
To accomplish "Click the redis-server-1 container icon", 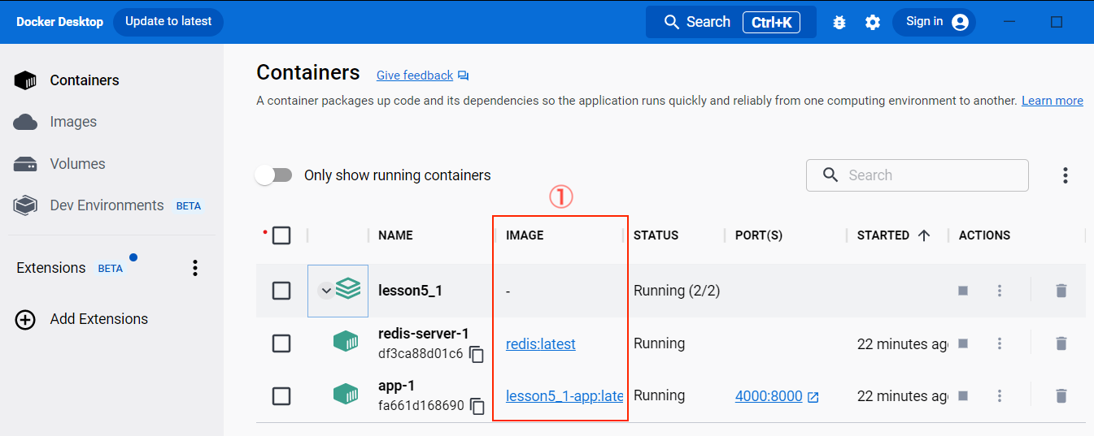I will pos(346,342).
